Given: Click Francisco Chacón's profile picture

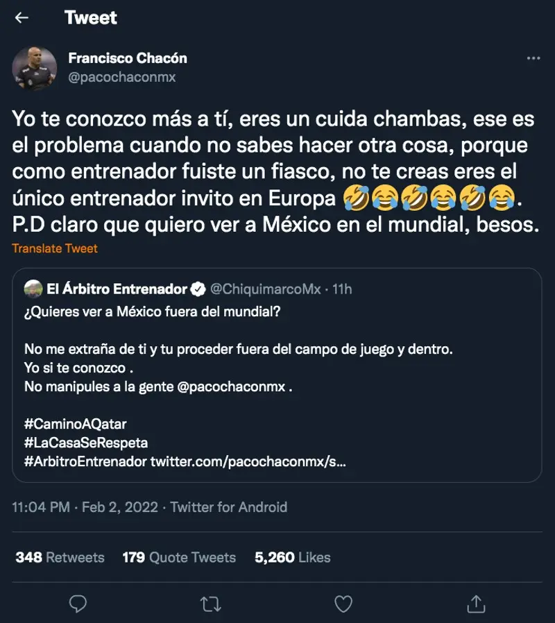Looking at the screenshot, I should tap(35, 69).
